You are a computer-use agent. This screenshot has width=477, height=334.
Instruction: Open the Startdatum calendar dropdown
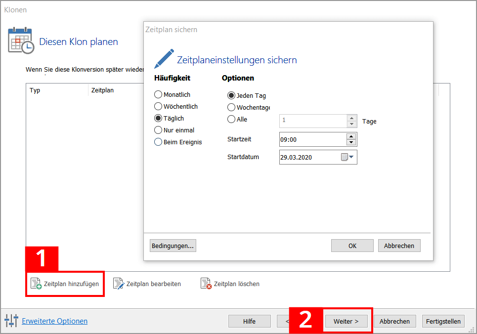coord(347,157)
